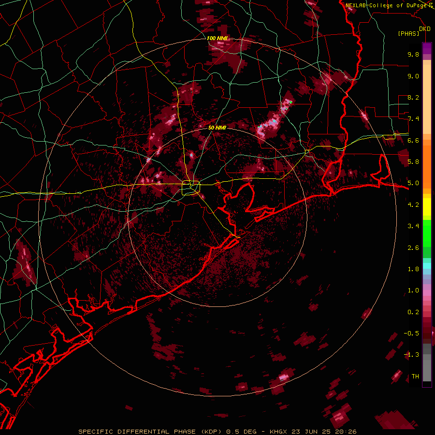The image size is (435, 435).
Task: Click the KHGX 23 JUN 25 20:26 timestamp
Action: (x=313, y=432)
